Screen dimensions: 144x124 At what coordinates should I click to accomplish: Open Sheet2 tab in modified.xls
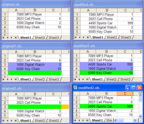click(112, 37)
